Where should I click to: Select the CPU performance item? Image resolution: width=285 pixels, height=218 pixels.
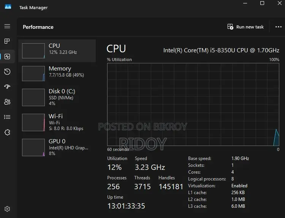[x=57, y=51]
